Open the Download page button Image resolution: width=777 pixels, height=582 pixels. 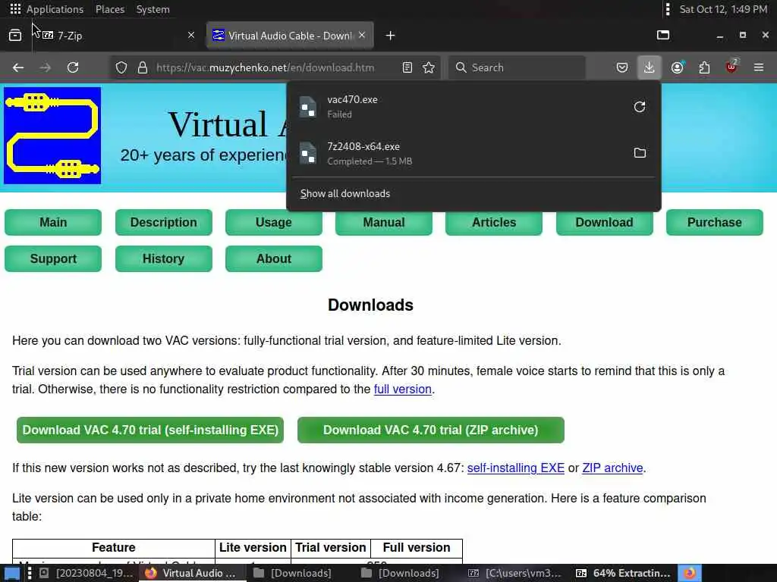point(604,222)
